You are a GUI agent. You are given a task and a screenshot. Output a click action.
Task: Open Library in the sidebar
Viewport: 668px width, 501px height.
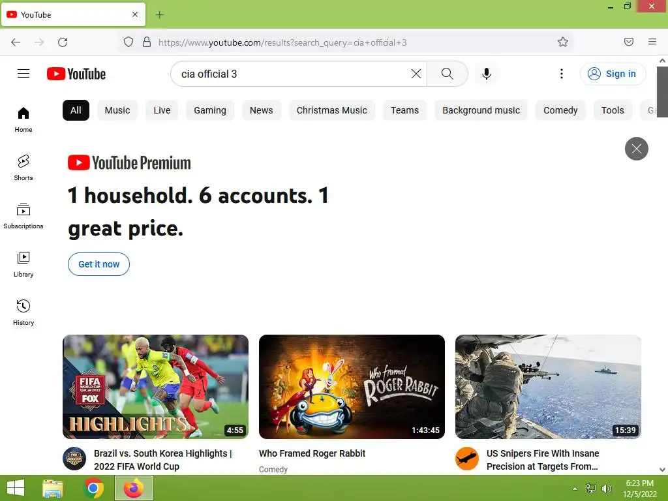23,265
